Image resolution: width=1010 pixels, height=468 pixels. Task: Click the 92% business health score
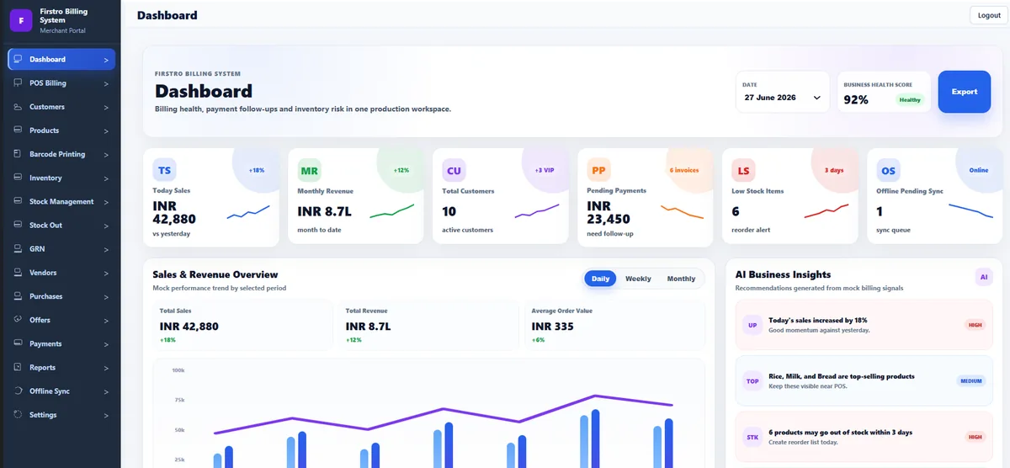tap(856, 99)
